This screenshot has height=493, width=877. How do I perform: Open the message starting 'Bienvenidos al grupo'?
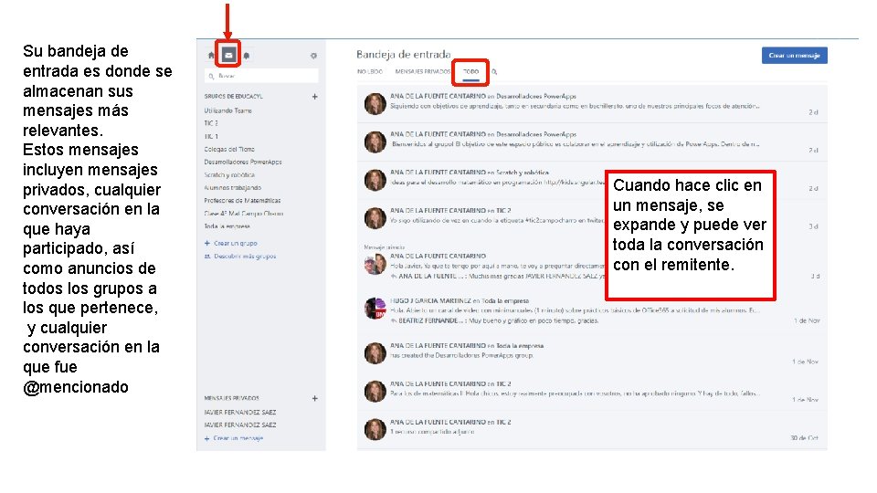point(592,142)
